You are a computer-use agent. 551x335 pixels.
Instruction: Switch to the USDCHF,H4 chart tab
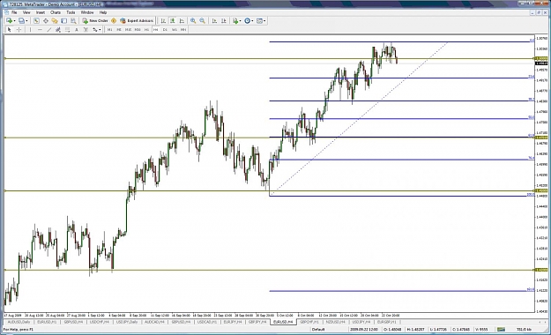tap(99, 322)
